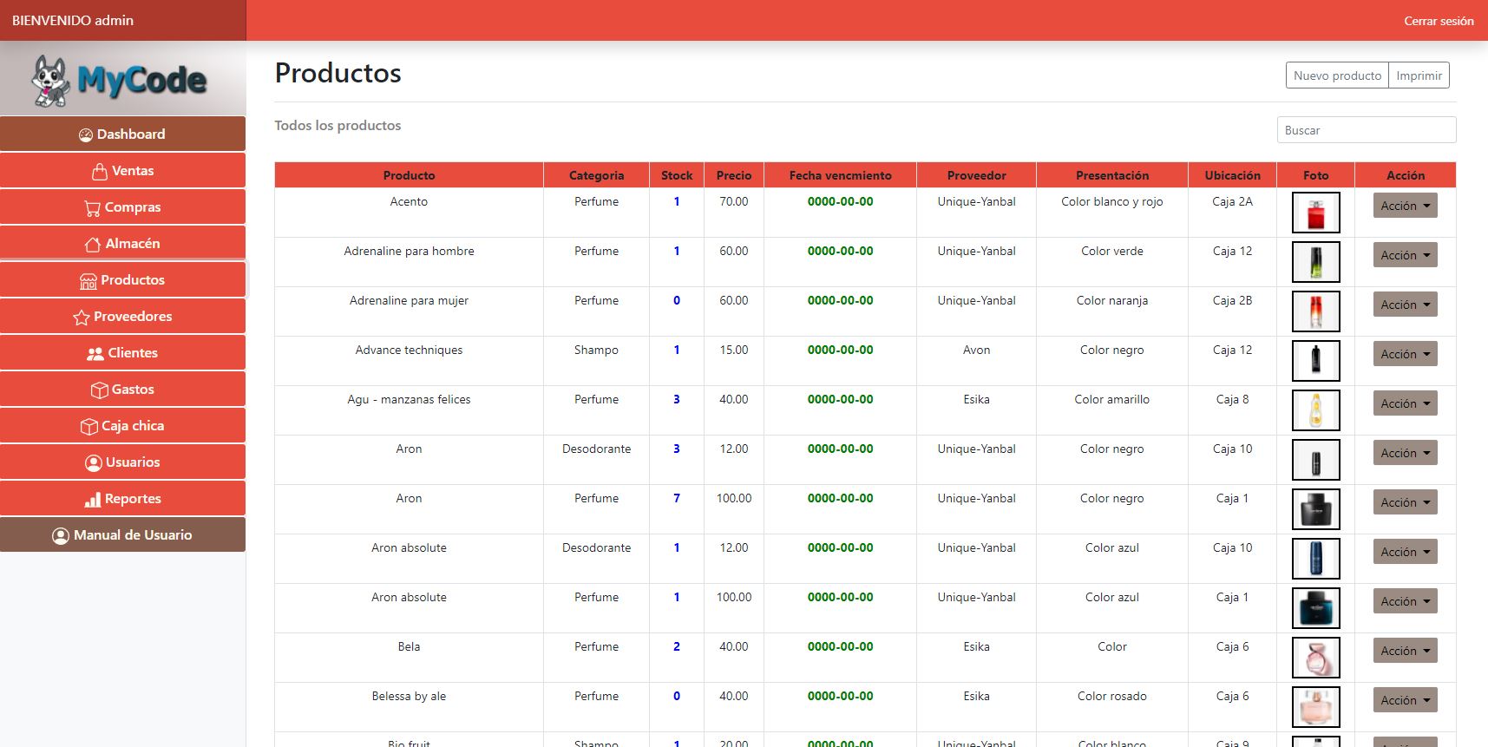
Task: Click the Dashboard gauge icon in sidebar
Action: tap(86, 134)
